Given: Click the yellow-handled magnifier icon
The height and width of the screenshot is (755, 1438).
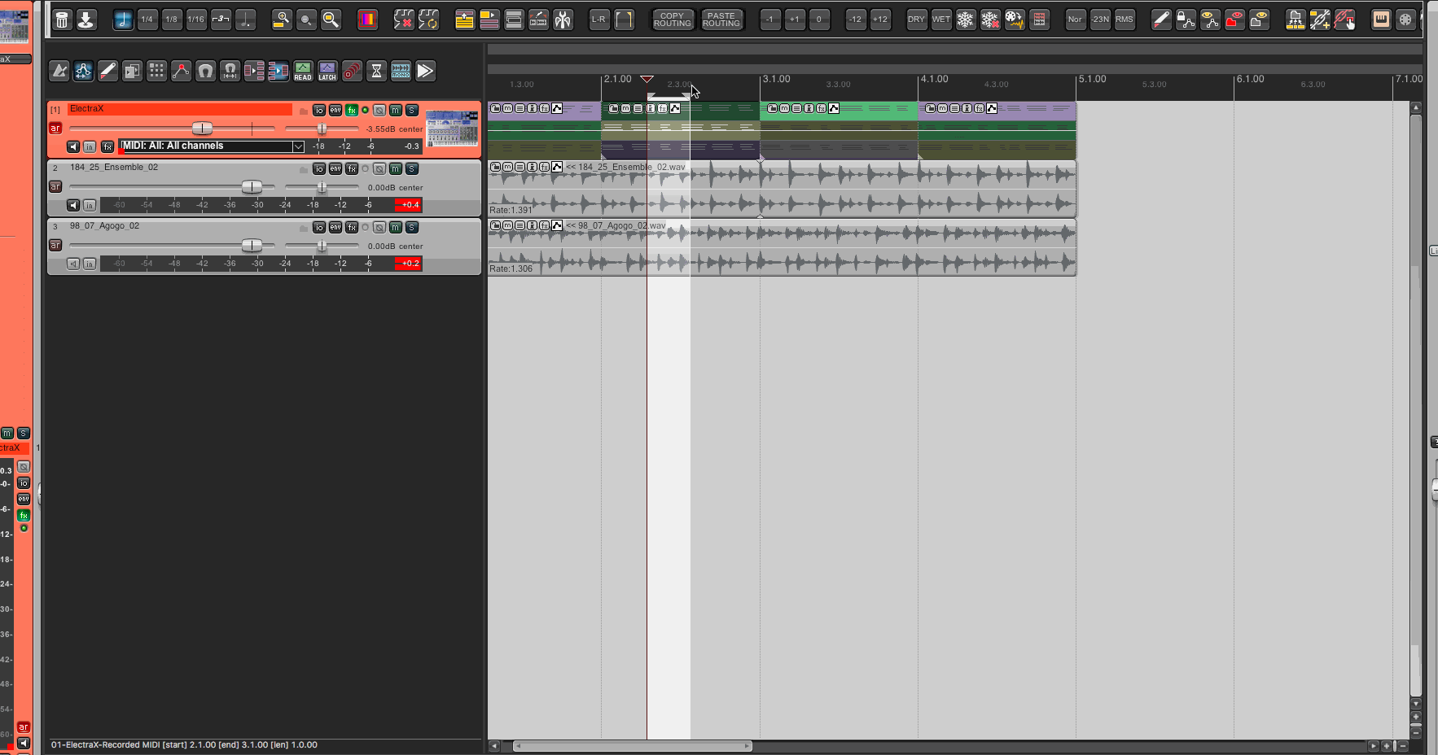Looking at the screenshot, I should coord(331,20).
